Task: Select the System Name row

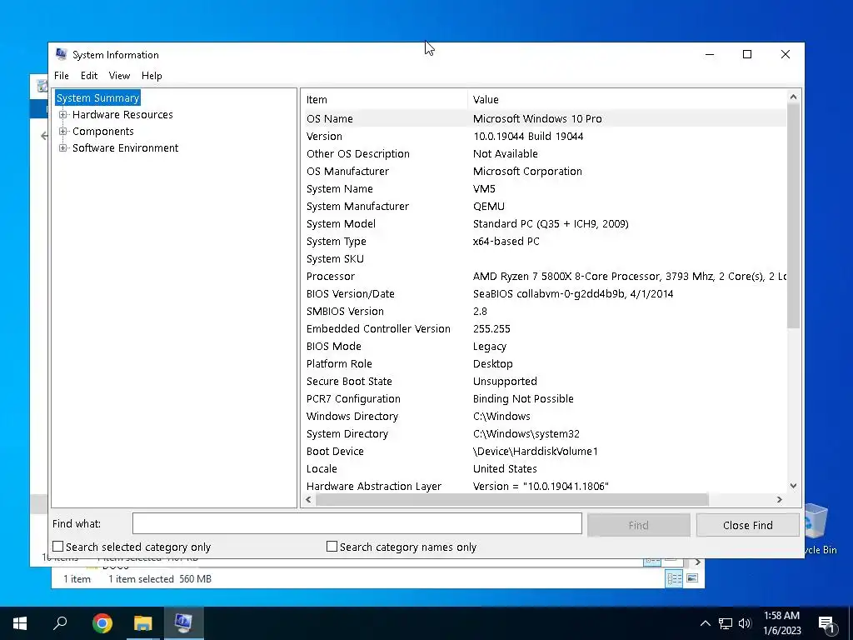Action: [x=544, y=189]
